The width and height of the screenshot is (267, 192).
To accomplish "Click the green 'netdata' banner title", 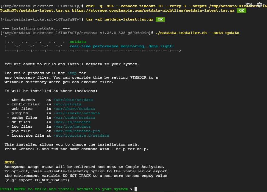I will click(x=78, y=42).
